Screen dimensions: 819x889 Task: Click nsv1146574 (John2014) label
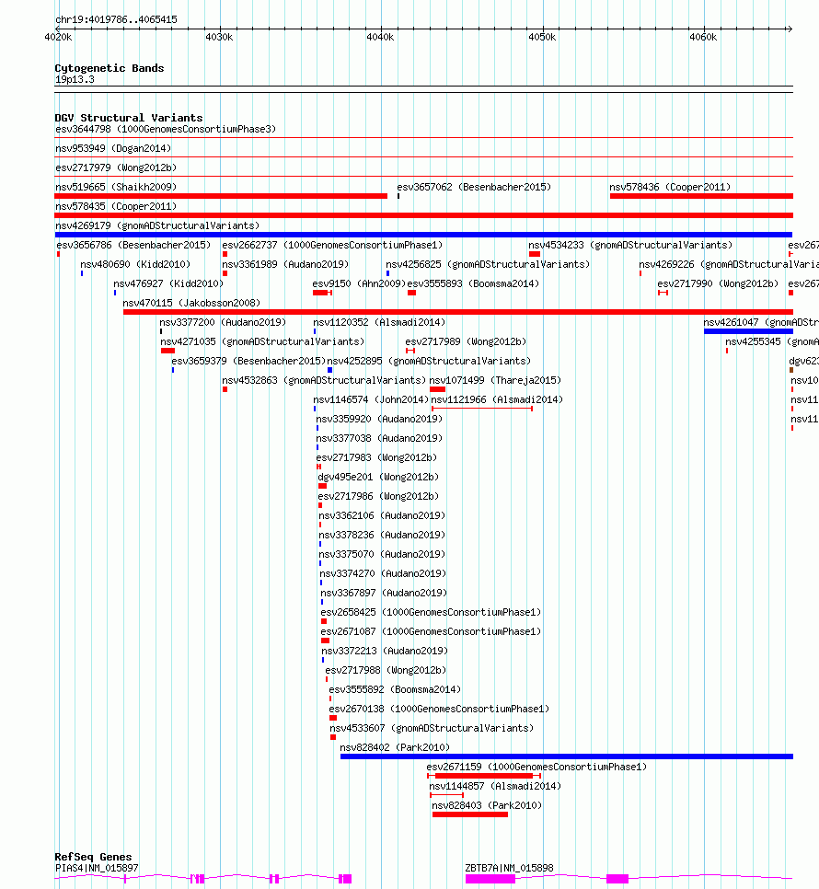coord(371,399)
